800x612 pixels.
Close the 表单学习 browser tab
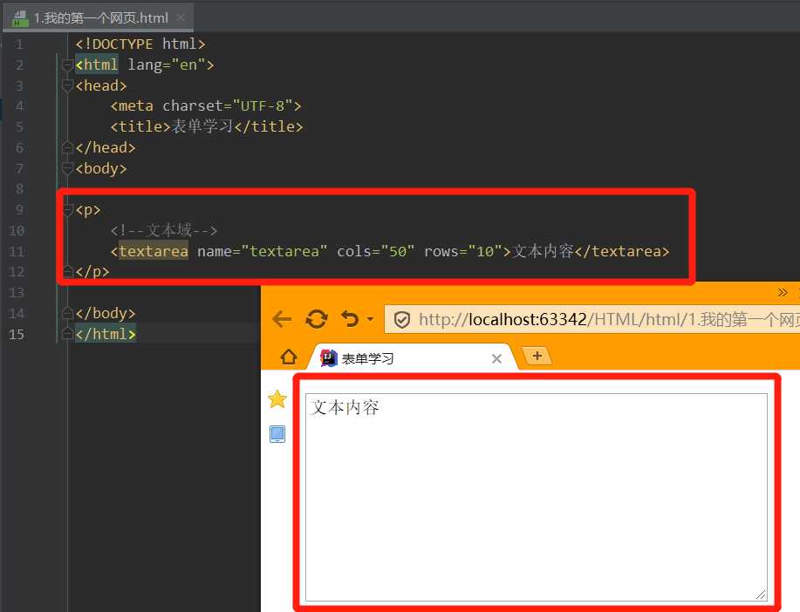click(496, 359)
